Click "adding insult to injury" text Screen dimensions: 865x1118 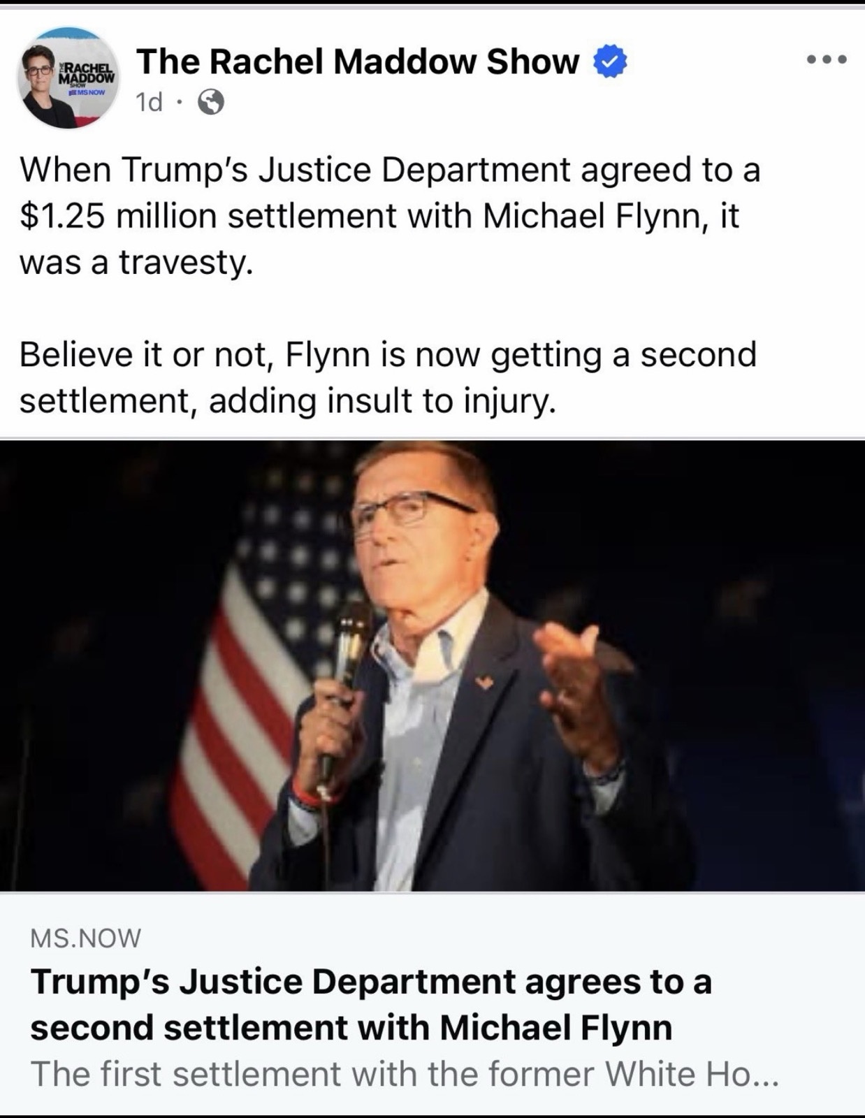point(381,401)
